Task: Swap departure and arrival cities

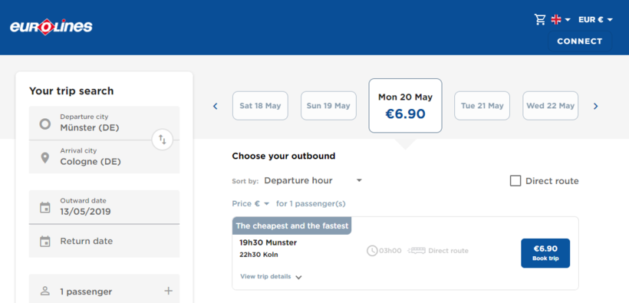Action: pyautogui.click(x=162, y=140)
